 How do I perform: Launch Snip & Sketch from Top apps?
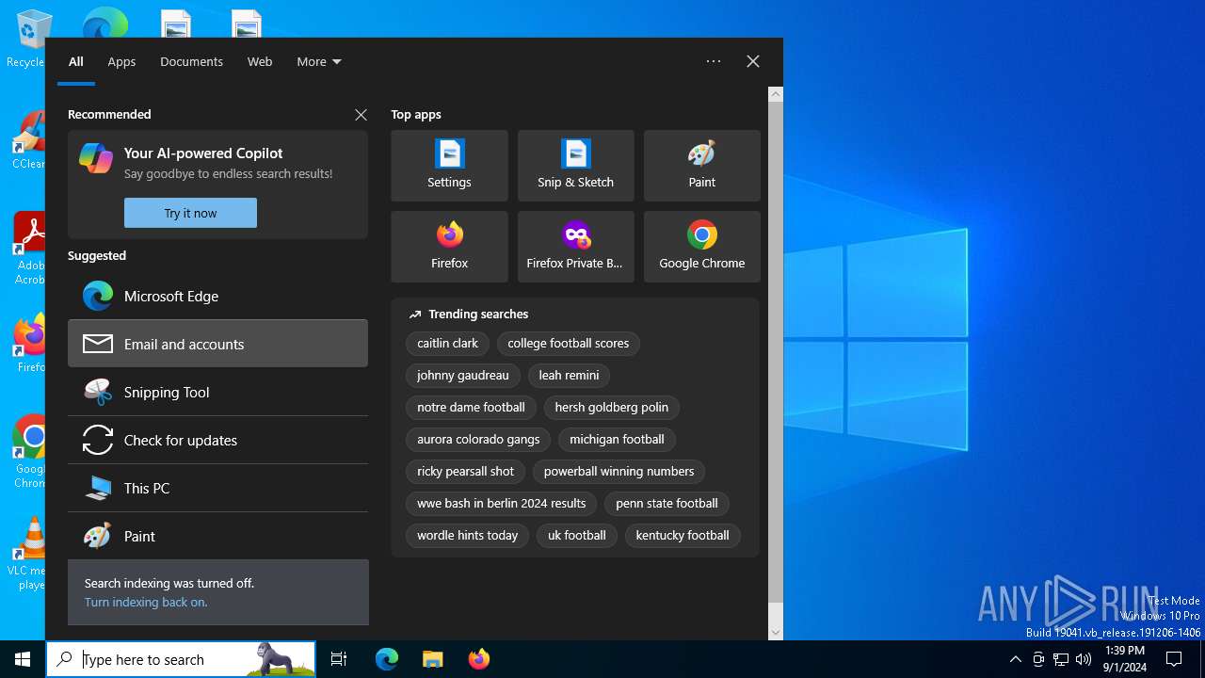click(x=575, y=166)
